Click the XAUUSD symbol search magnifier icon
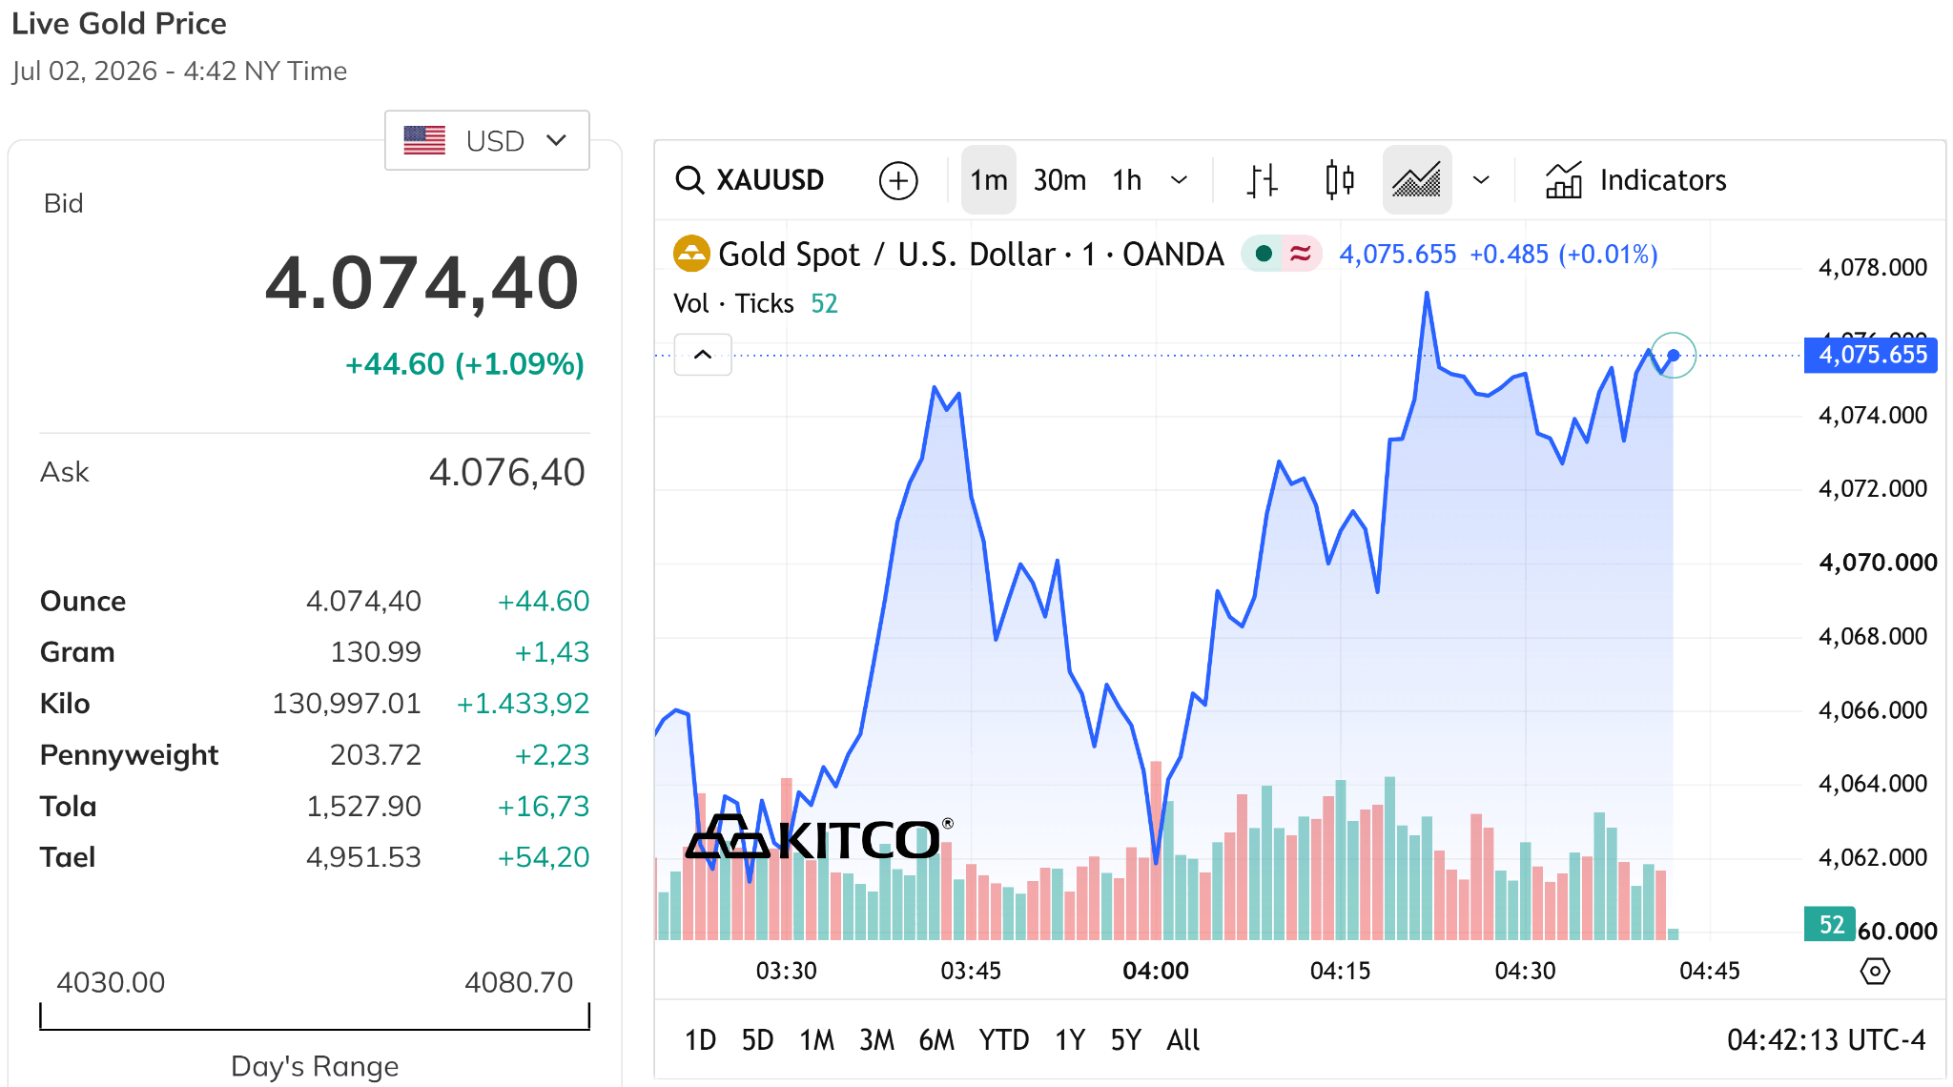Screen dimensions: 1953x1087 (689, 179)
